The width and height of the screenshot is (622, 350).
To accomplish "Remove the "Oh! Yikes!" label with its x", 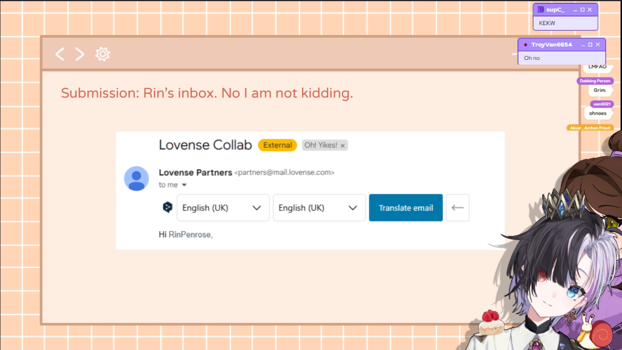I will point(343,146).
